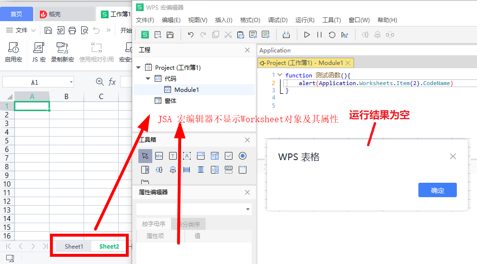
Task: Pick the combo box control in toolbox
Action: click(201, 156)
